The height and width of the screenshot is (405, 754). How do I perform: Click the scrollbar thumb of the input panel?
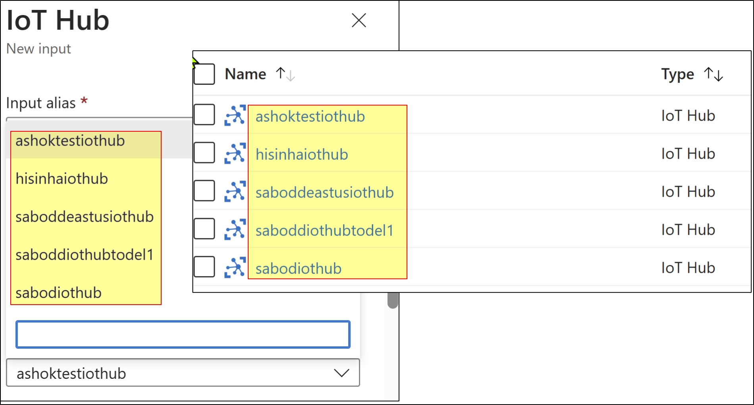393,300
